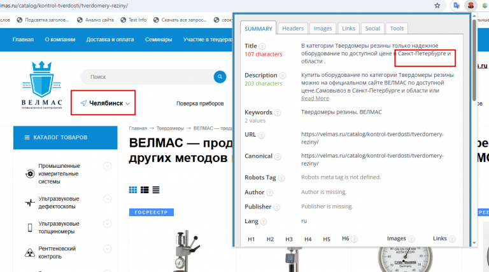489x272 pixels.
Task: Click the help icon next to Robots Tag
Action: 281,178
